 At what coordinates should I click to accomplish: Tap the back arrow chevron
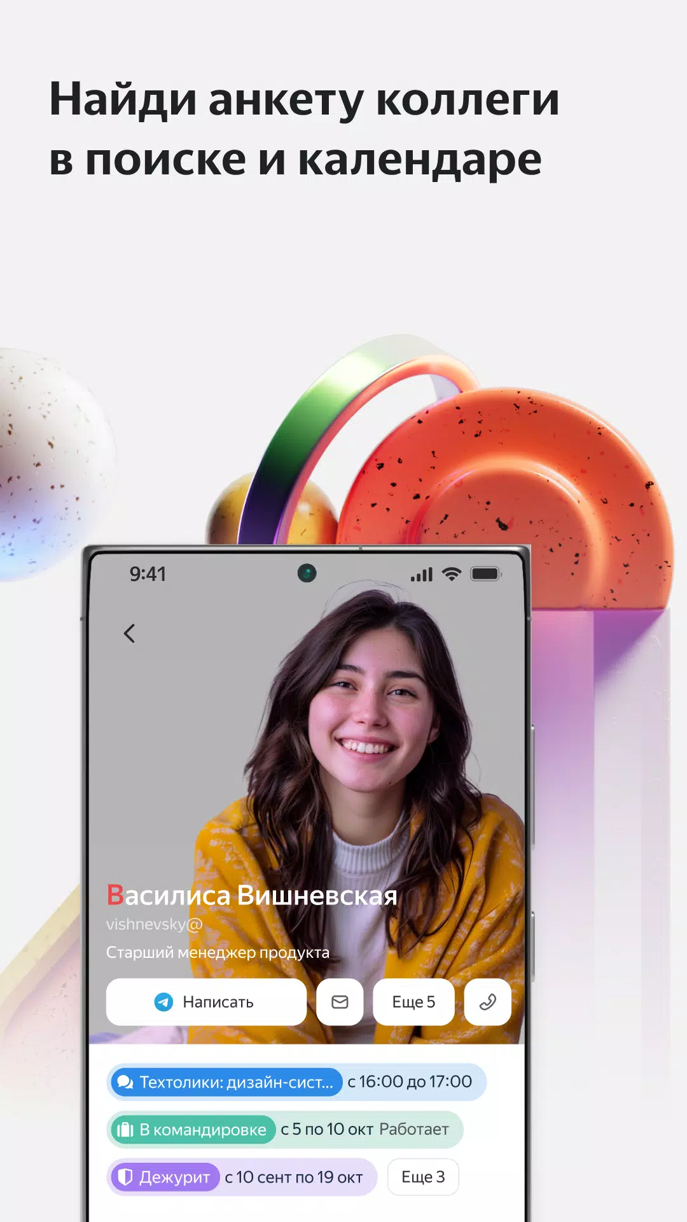pyautogui.click(x=129, y=633)
